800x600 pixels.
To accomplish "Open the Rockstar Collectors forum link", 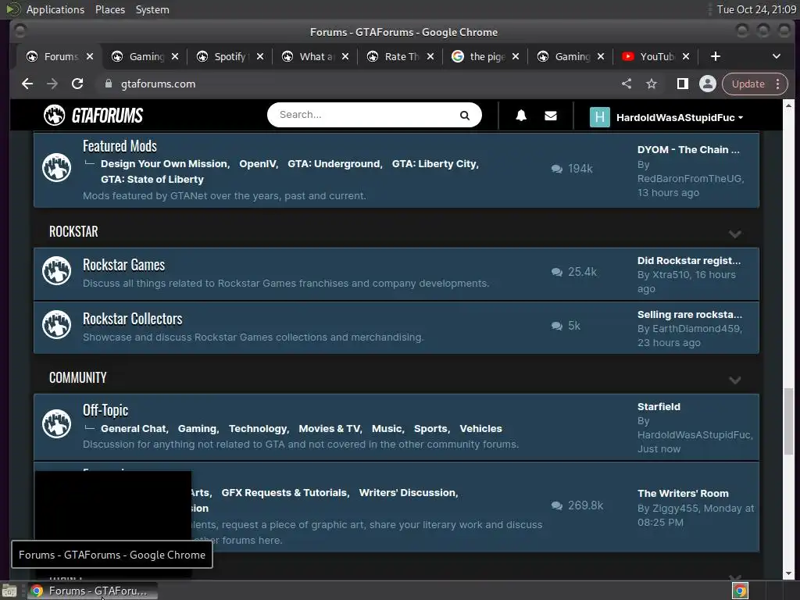I will pos(132,319).
